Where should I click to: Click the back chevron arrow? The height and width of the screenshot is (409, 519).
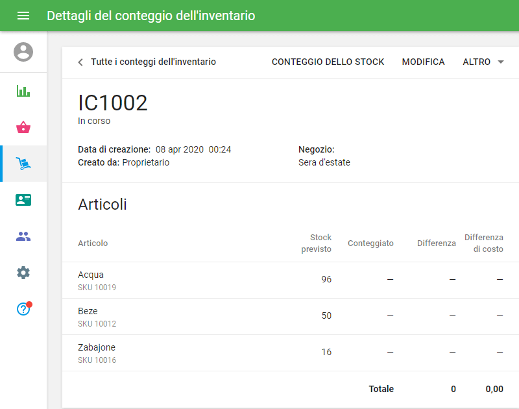(80, 62)
